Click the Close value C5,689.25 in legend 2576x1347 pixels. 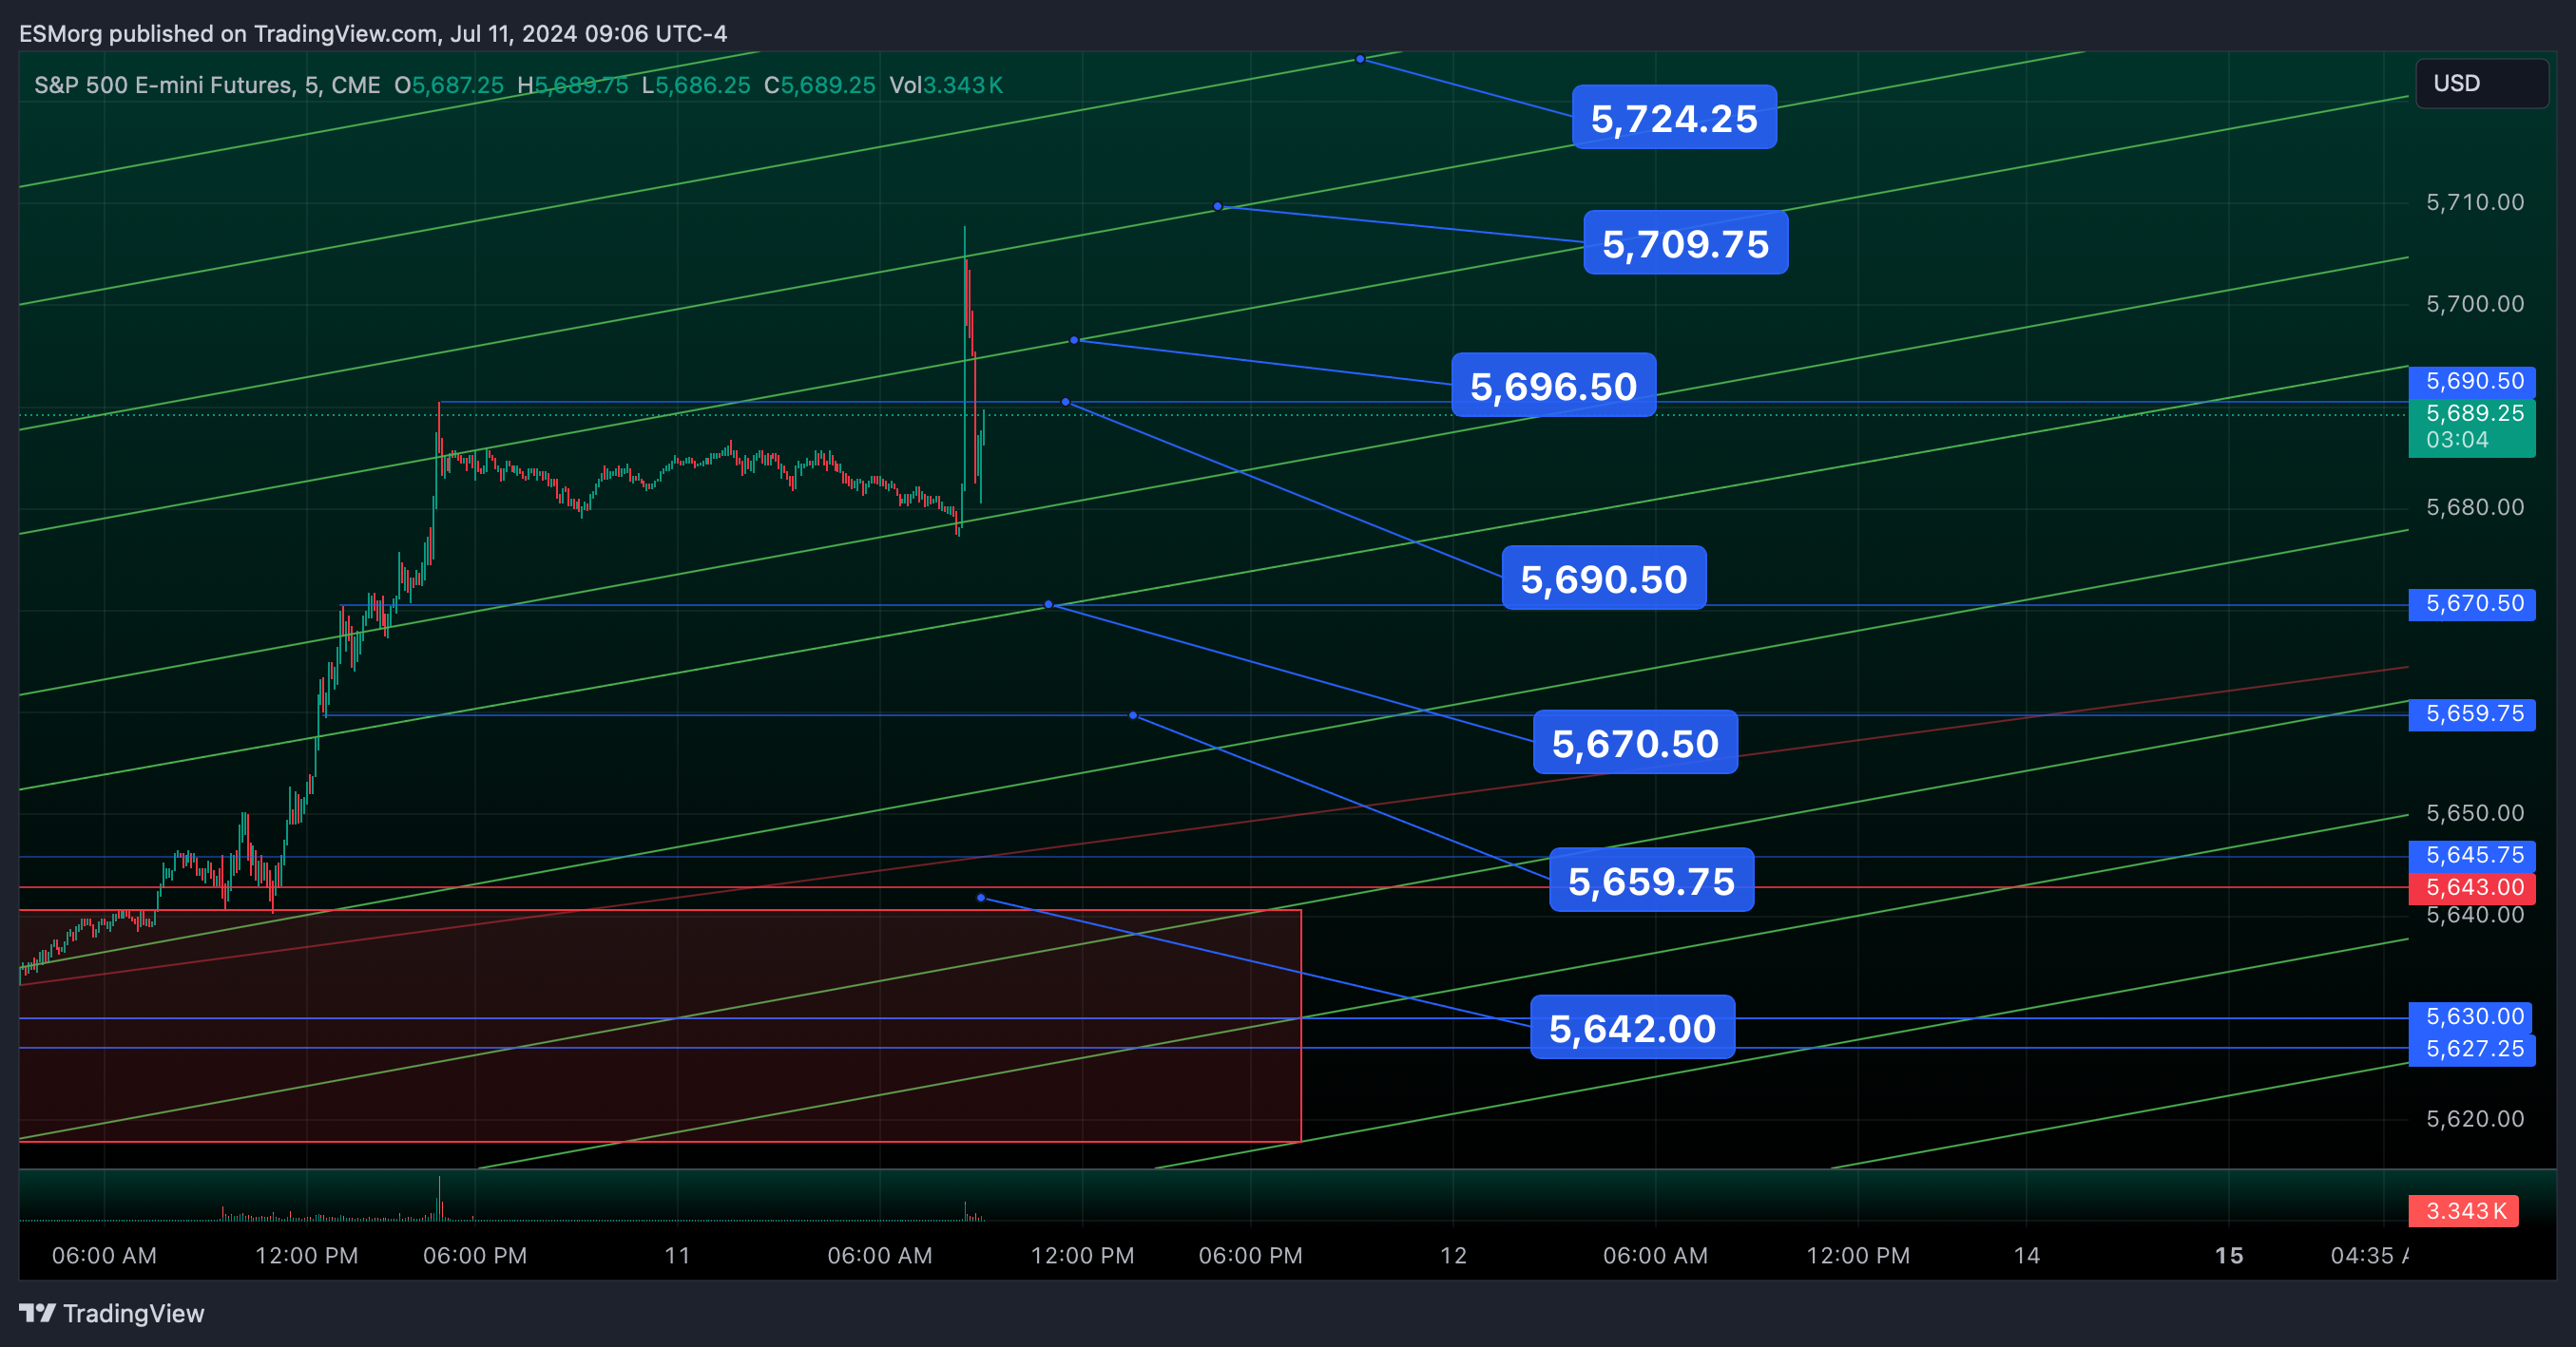(x=819, y=85)
